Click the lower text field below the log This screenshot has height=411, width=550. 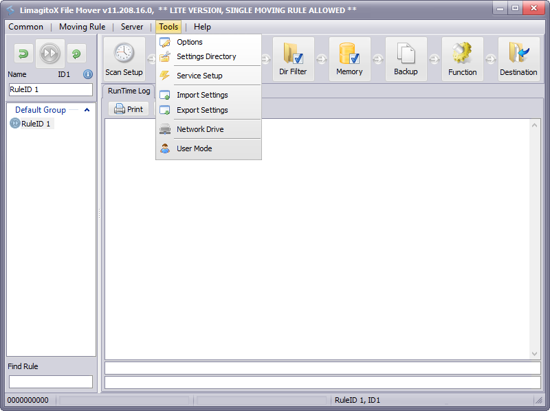point(322,382)
